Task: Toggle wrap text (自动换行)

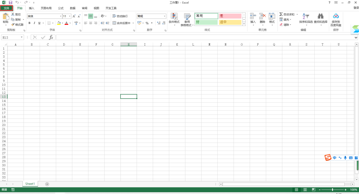Action: point(120,16)
